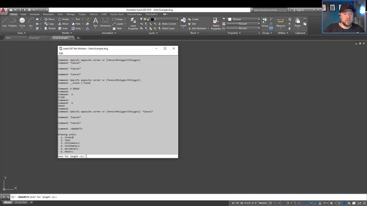367x206 pixels.
Task: Click the Measure tool
Action: (280, 22)
